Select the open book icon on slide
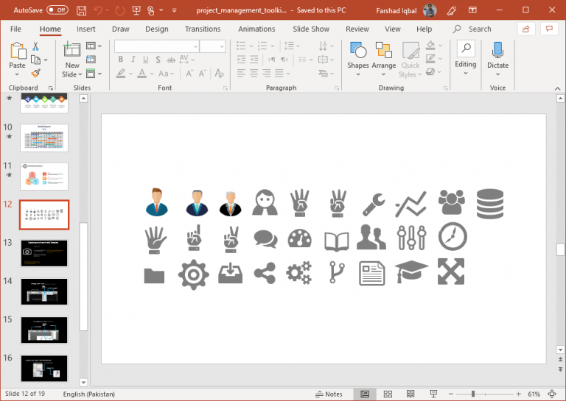The width and height of the screenshot is (566, 401). pos(336,241)
